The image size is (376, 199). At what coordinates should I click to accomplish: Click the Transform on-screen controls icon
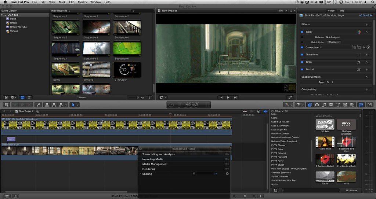pyautogui.click(x=359, y=55)
